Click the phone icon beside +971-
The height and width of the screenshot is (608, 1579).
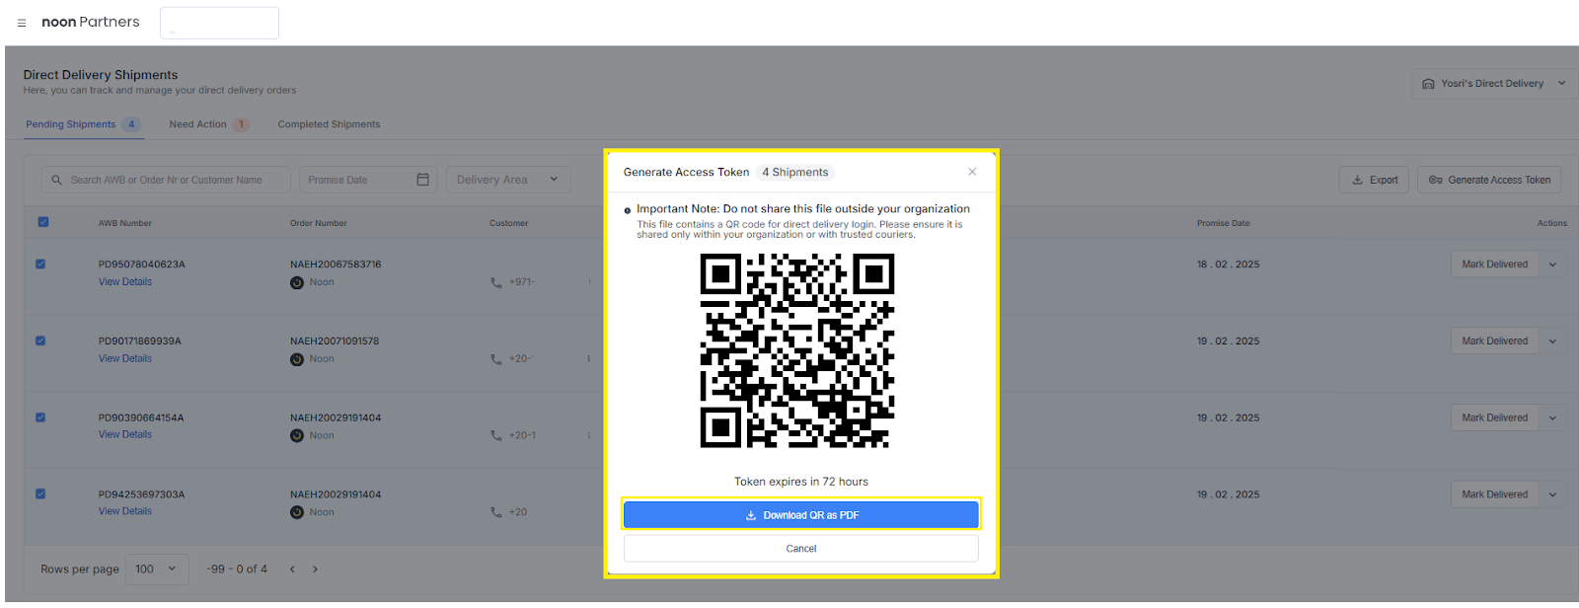(x=496, y=282)
